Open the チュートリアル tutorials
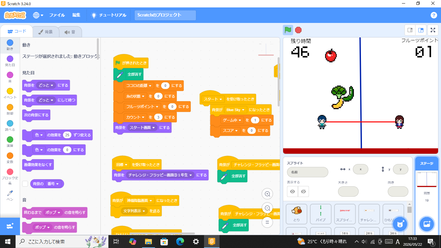This screenshot has height=248, width=441. tap(109, 15)
